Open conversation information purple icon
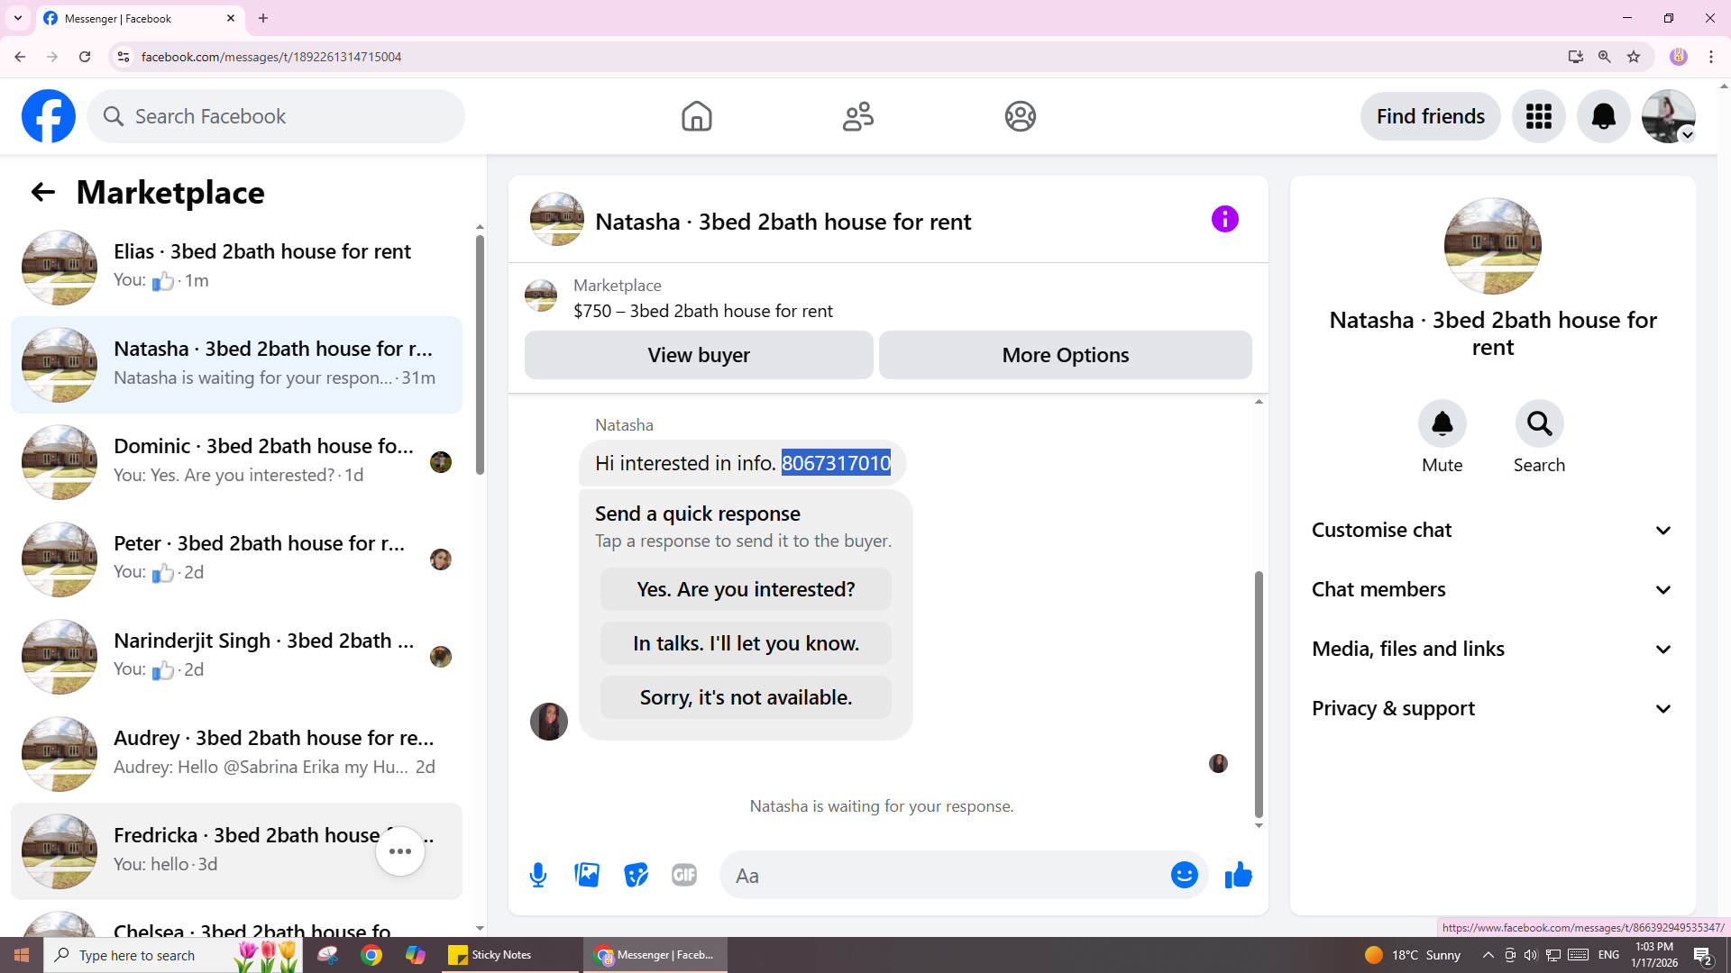1731x973 pixels. tap(1224, 219)
